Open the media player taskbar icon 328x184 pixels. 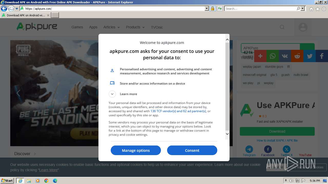click(38, 181)
